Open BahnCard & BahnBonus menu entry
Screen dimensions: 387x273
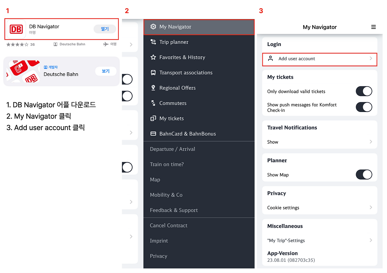pyautogui.click(x=199, y=134)
